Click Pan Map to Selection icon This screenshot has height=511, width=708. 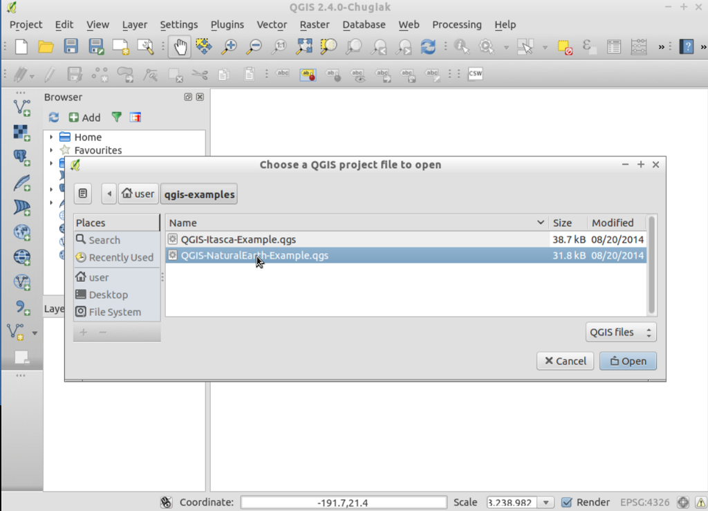click(204, 46)
